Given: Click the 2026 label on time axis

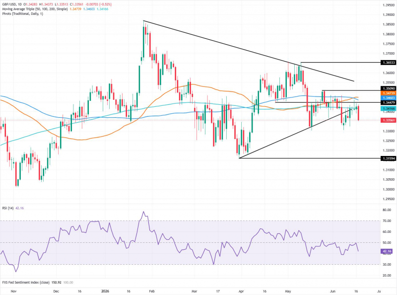Looking at the screenshot, I should [x=105, y=291].
